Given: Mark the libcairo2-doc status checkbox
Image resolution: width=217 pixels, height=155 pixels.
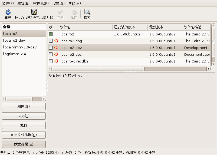Looking at the screenshot, I should (x=51, y=54).
